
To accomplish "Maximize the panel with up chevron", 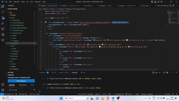I will [x=173, y=73].
